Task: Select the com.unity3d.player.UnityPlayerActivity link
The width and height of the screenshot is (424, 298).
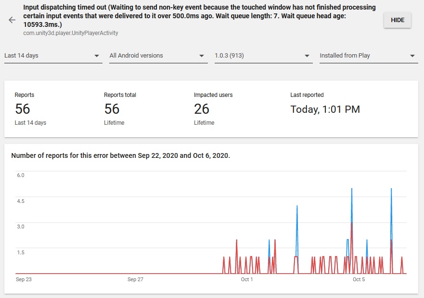Action: coord(70,33)
